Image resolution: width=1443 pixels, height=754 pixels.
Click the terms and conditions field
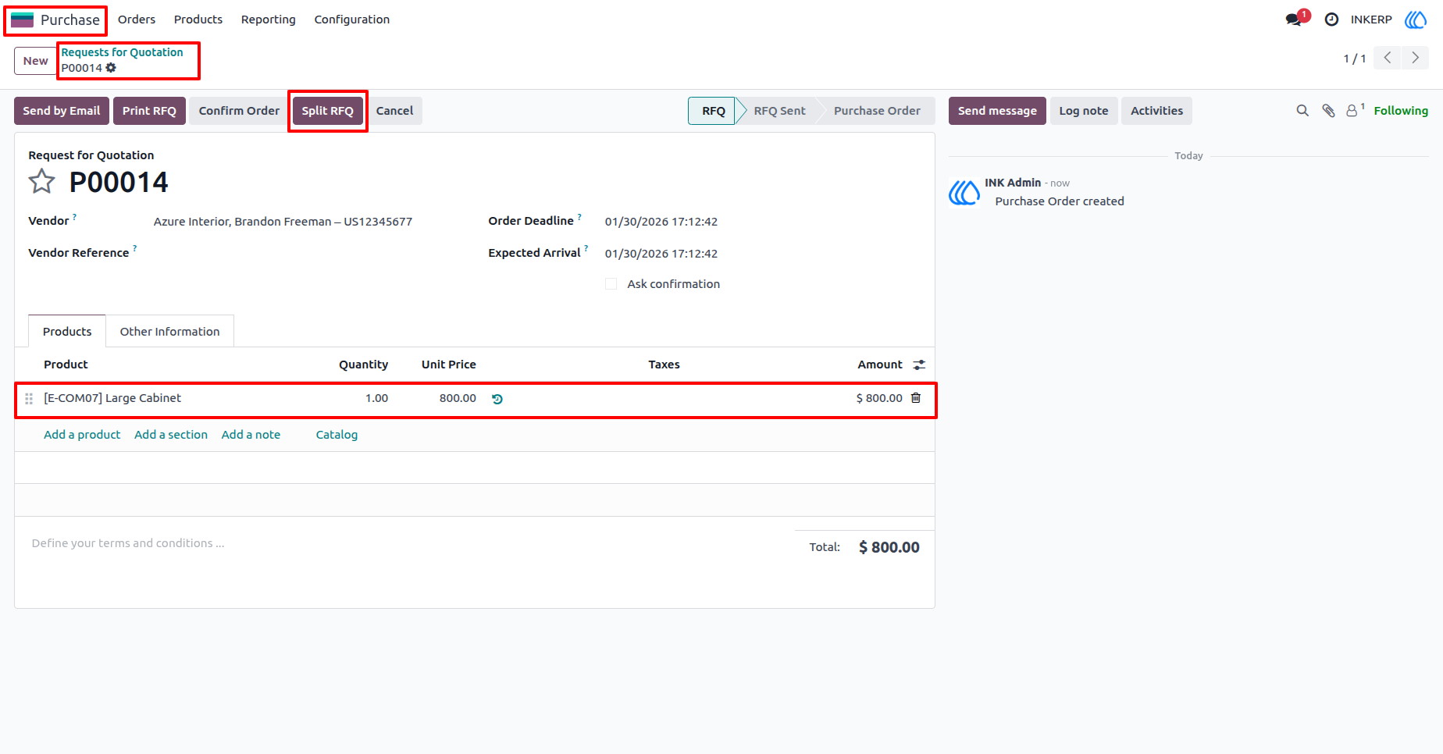tap(406, 543)
